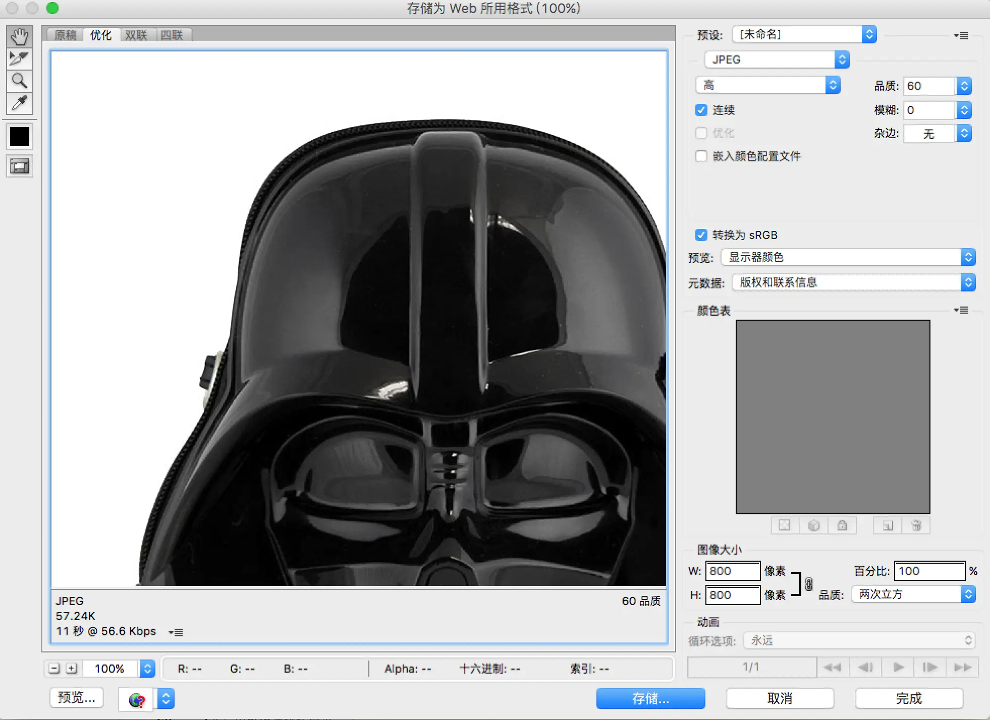This screenshot has width=990, height=720.
Task: Click the 取消 cancel button
Action: pos(780,698)
